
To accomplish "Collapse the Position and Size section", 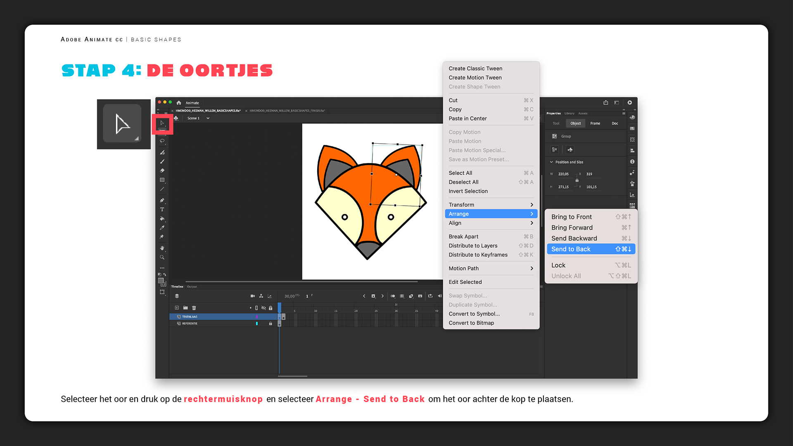I will pyautogui.click(x=551, y=162).
